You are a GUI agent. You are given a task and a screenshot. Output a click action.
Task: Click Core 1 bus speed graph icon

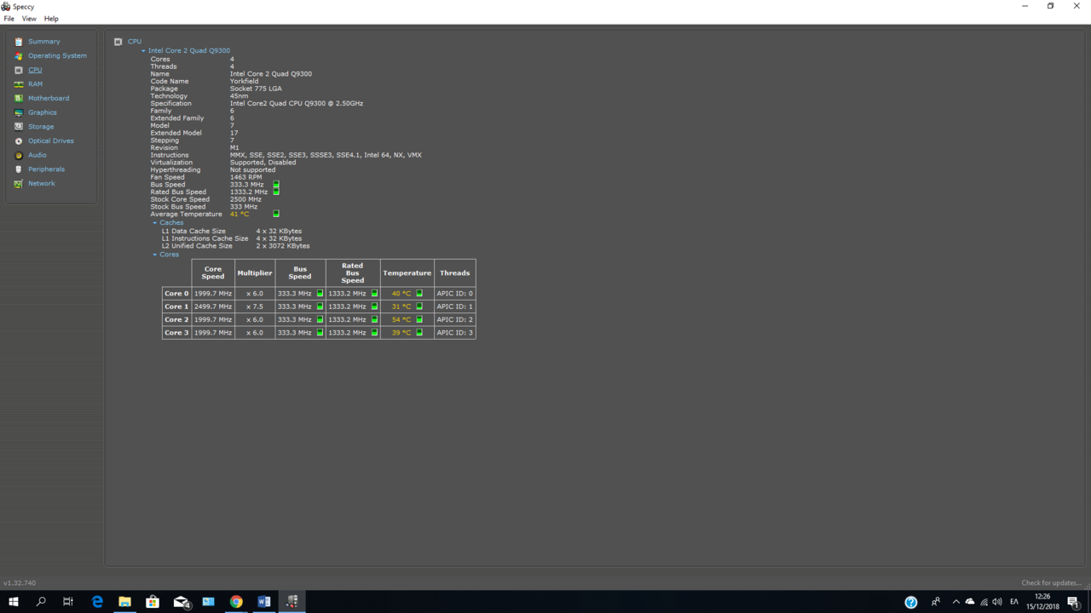pyautogui.click(x=320, y=306)
